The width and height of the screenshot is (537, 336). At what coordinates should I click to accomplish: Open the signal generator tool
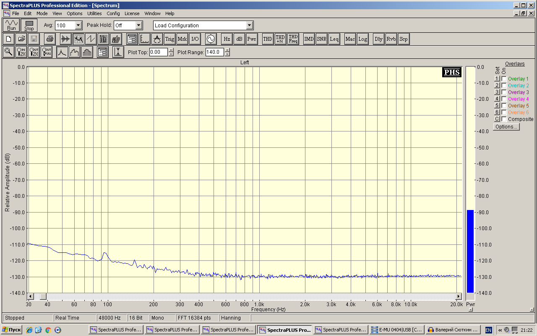point(211,39)
